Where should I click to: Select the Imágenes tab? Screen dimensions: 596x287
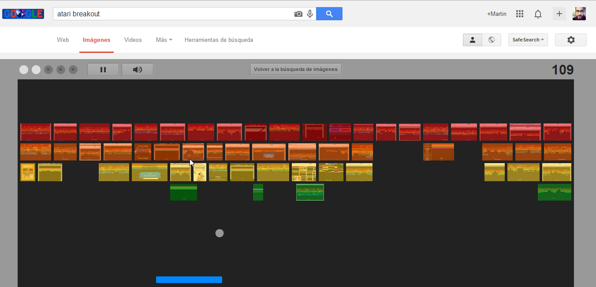(97, 40)
